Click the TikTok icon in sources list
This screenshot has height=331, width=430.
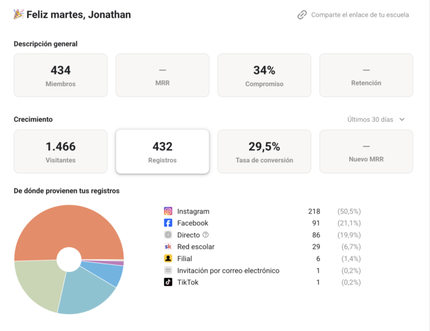[168, 282]
